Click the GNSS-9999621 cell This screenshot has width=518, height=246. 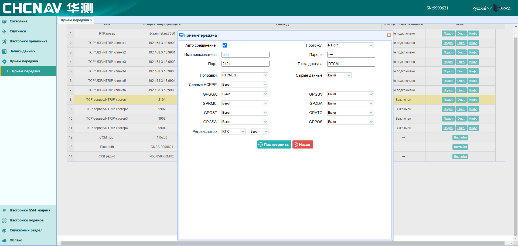click(162, 147)
